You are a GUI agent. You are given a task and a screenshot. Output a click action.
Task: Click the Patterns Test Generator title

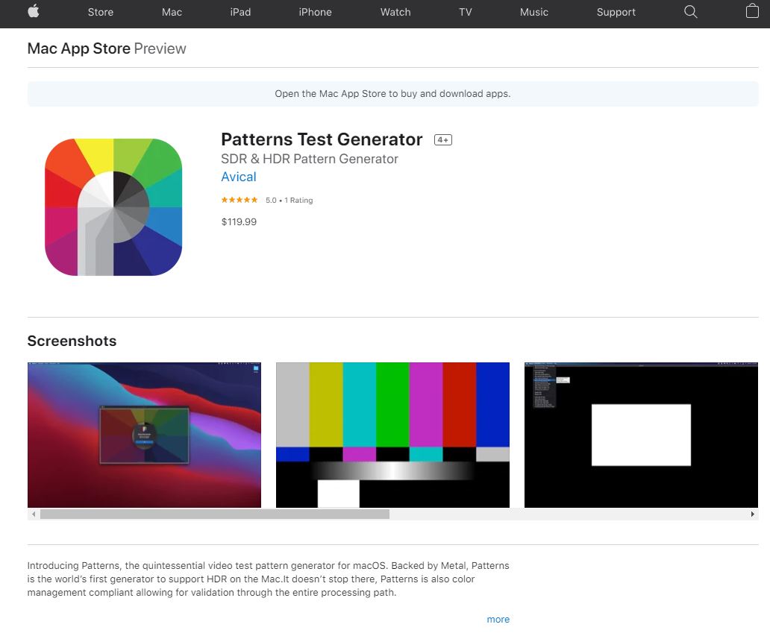[x=322, y=139]
